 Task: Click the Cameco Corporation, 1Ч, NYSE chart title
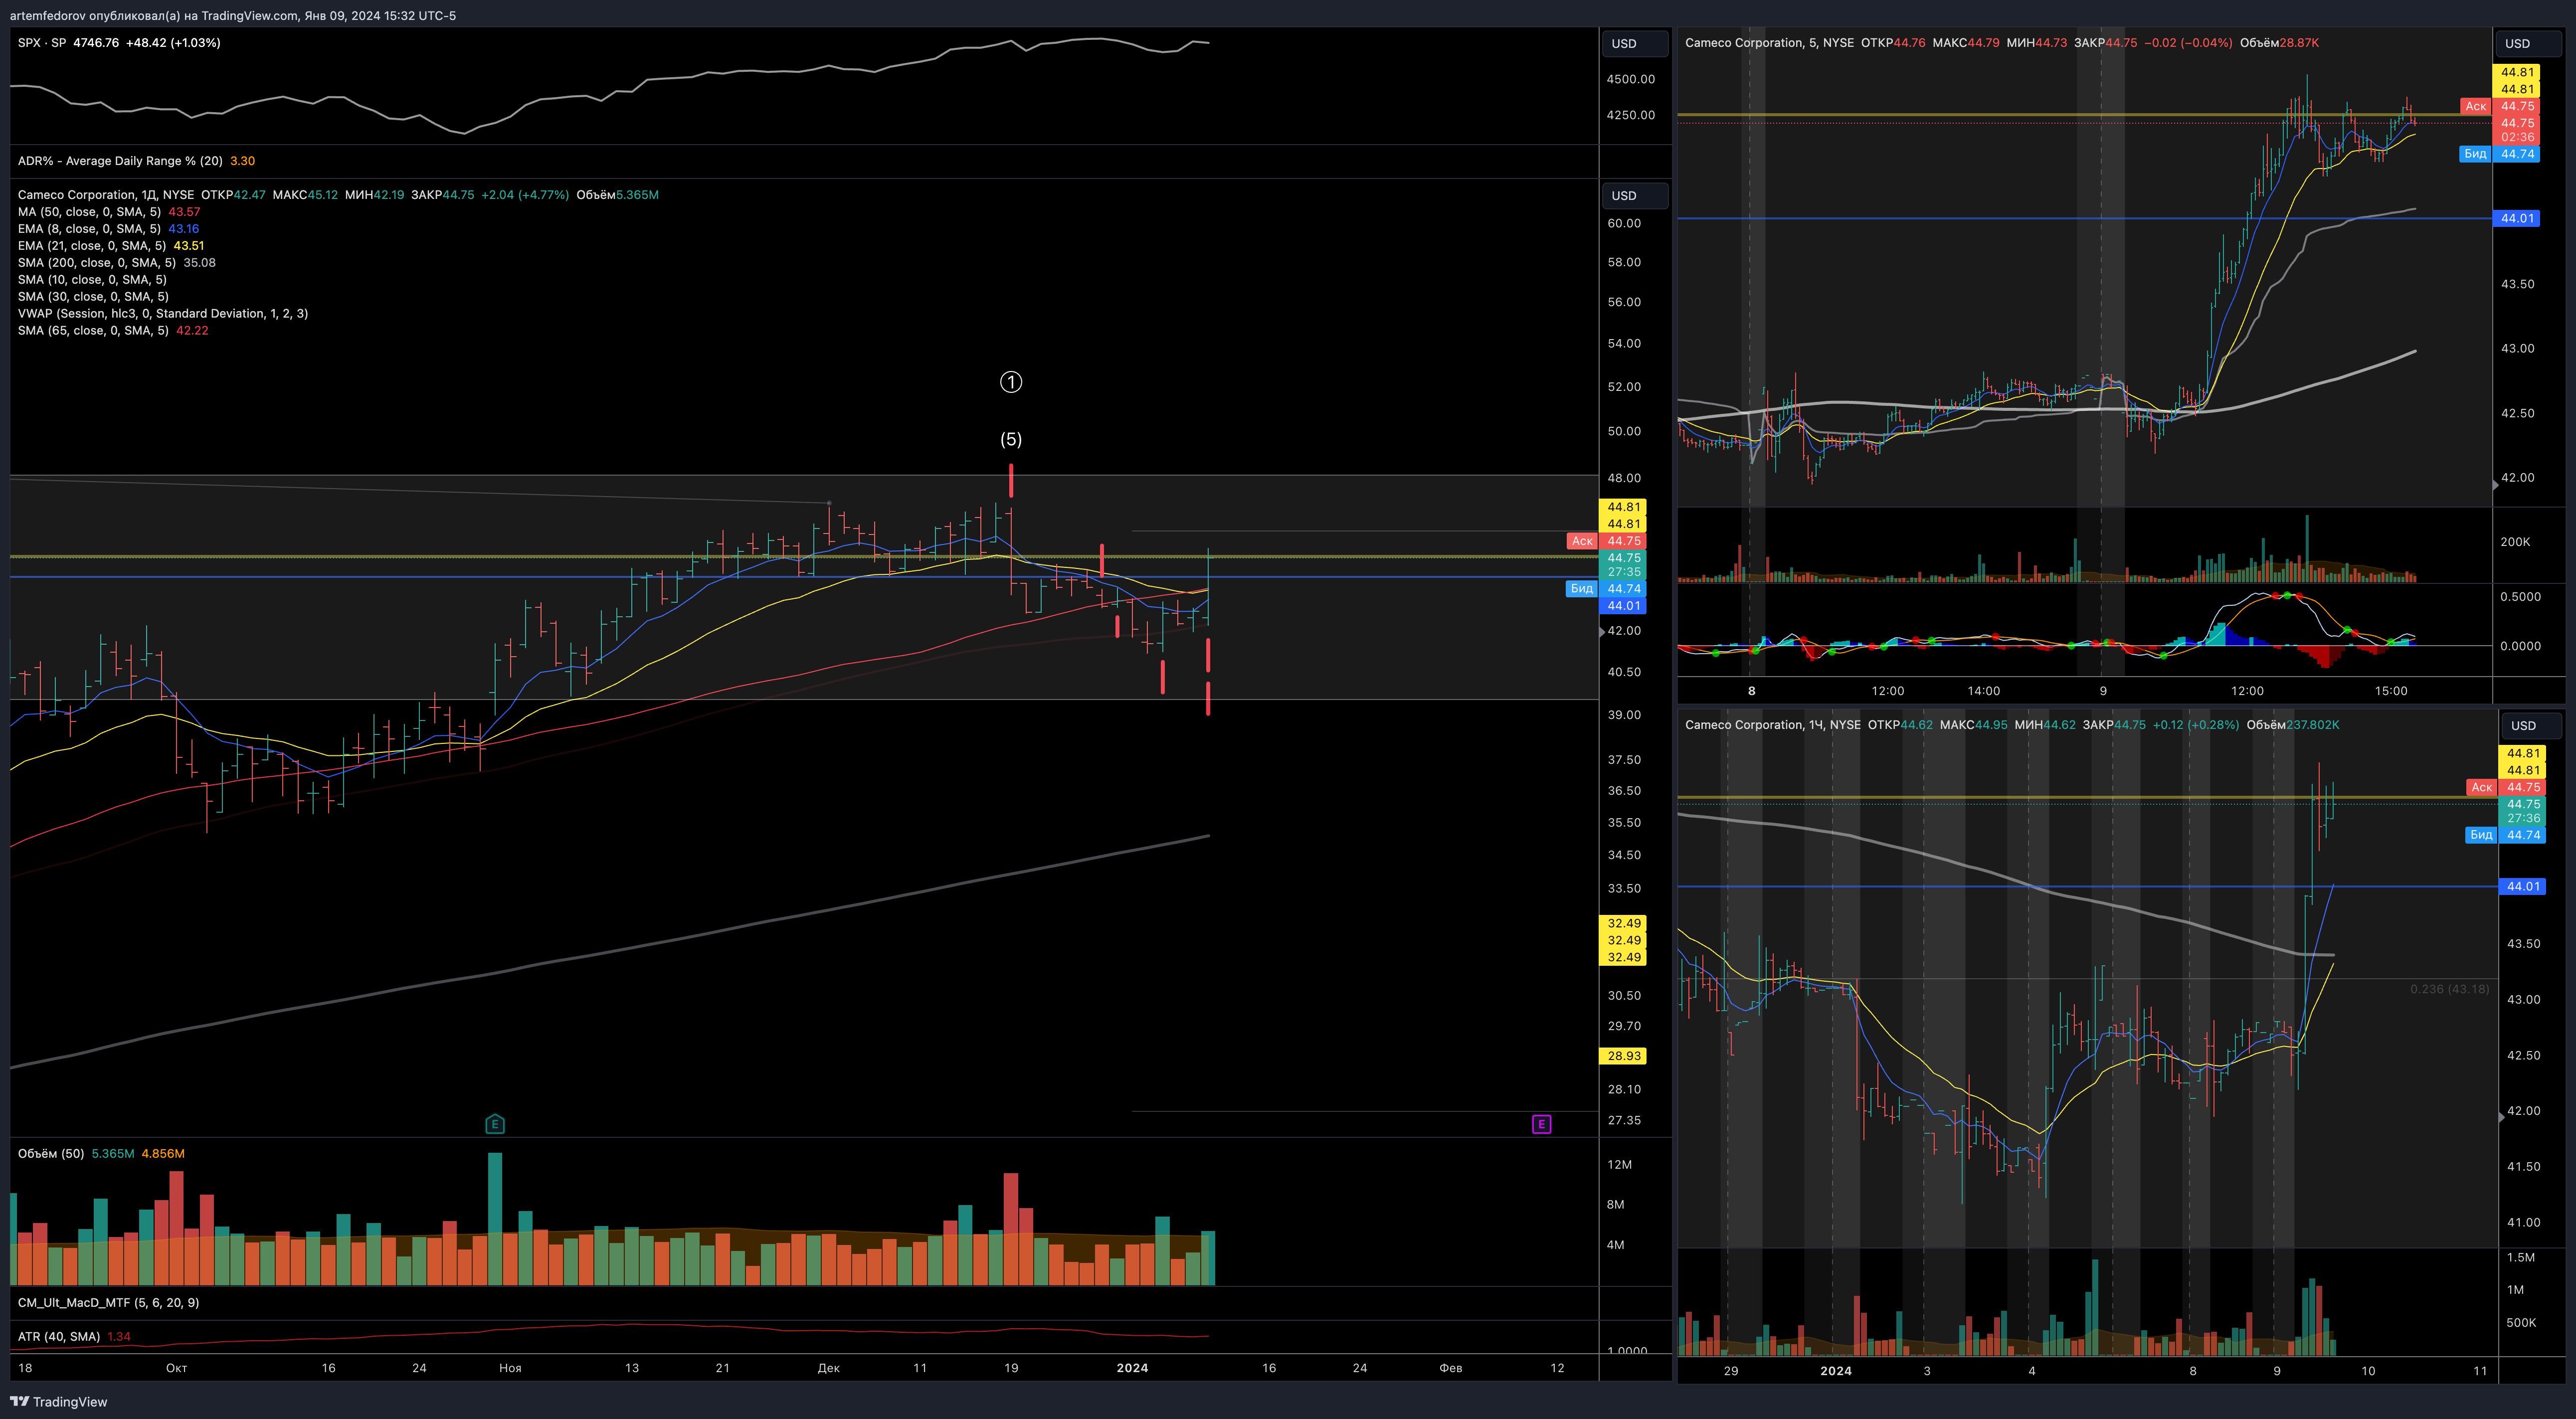pos(1773,725)
